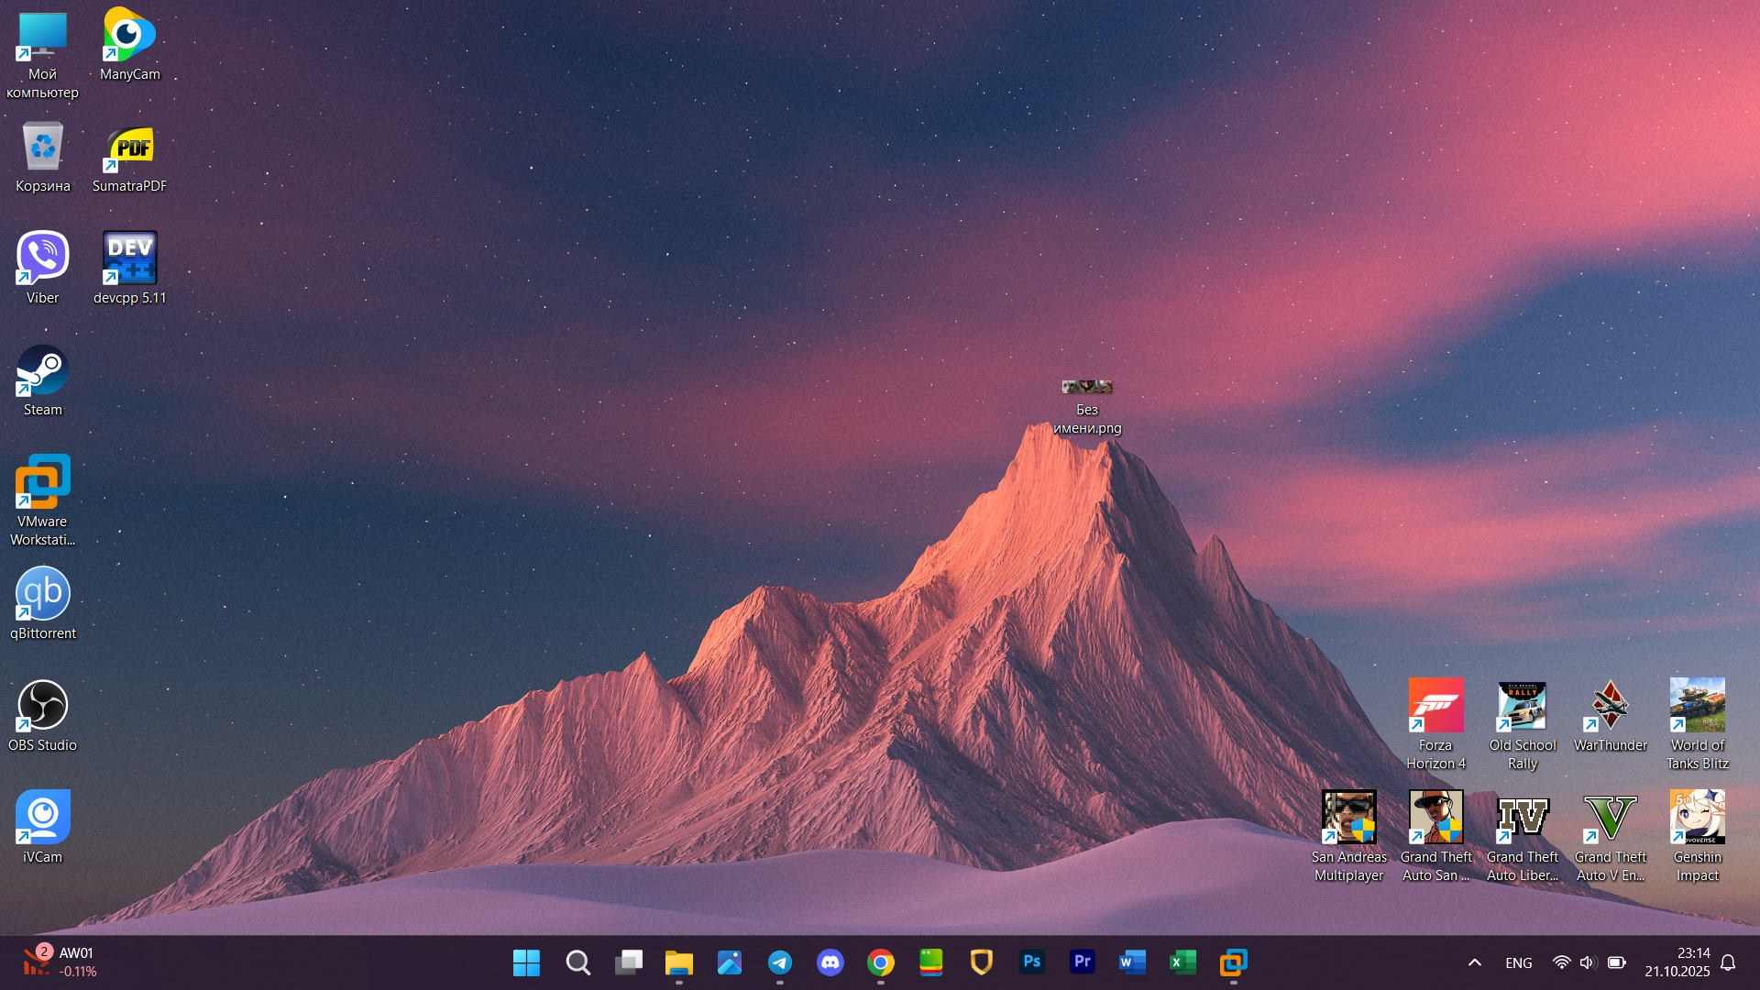Click the Telegram taskbar icon
This screenshot has width=1760, height=990.
780,962
